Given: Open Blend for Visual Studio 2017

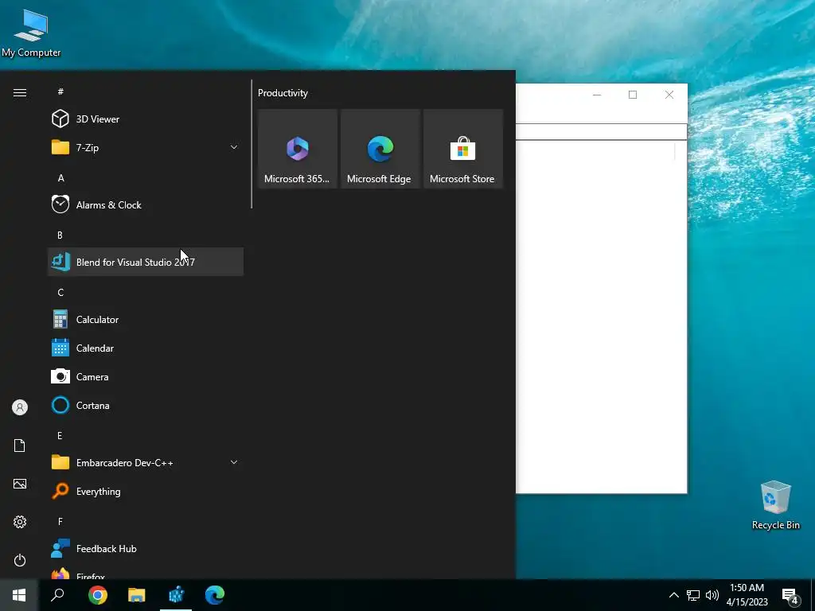Looking at the screenshot, I should [x=146, y=262].
